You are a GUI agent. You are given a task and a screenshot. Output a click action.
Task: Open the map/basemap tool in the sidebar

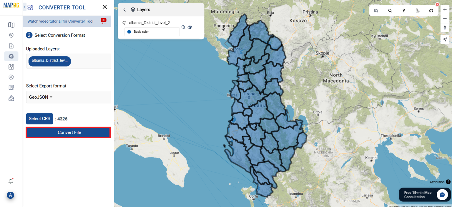[11, 25]
